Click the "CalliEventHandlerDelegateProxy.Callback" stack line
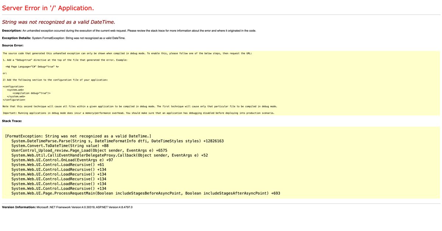This screenshot has width=442, height=231. (x=109, y=155)
